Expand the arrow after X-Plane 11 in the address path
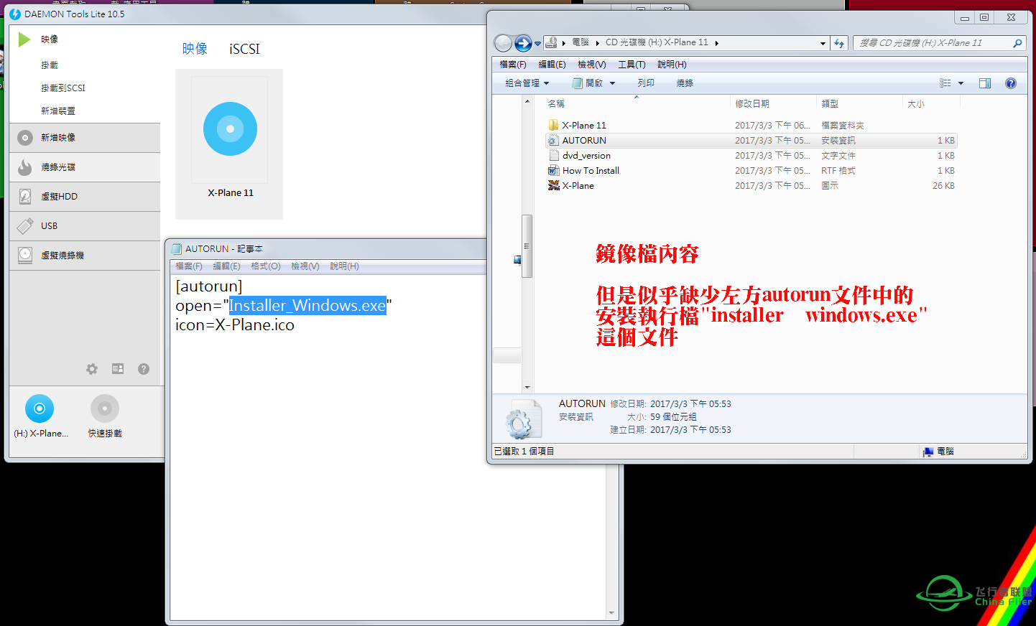1036x626 pixels. (716, 43)
